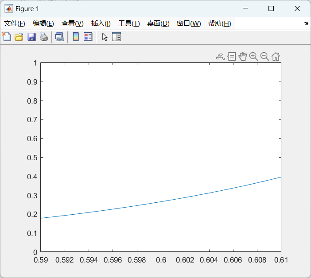Click the x-axis label 0.604
This screenshot has width=311, height=278.
click(x=209, y=260)
